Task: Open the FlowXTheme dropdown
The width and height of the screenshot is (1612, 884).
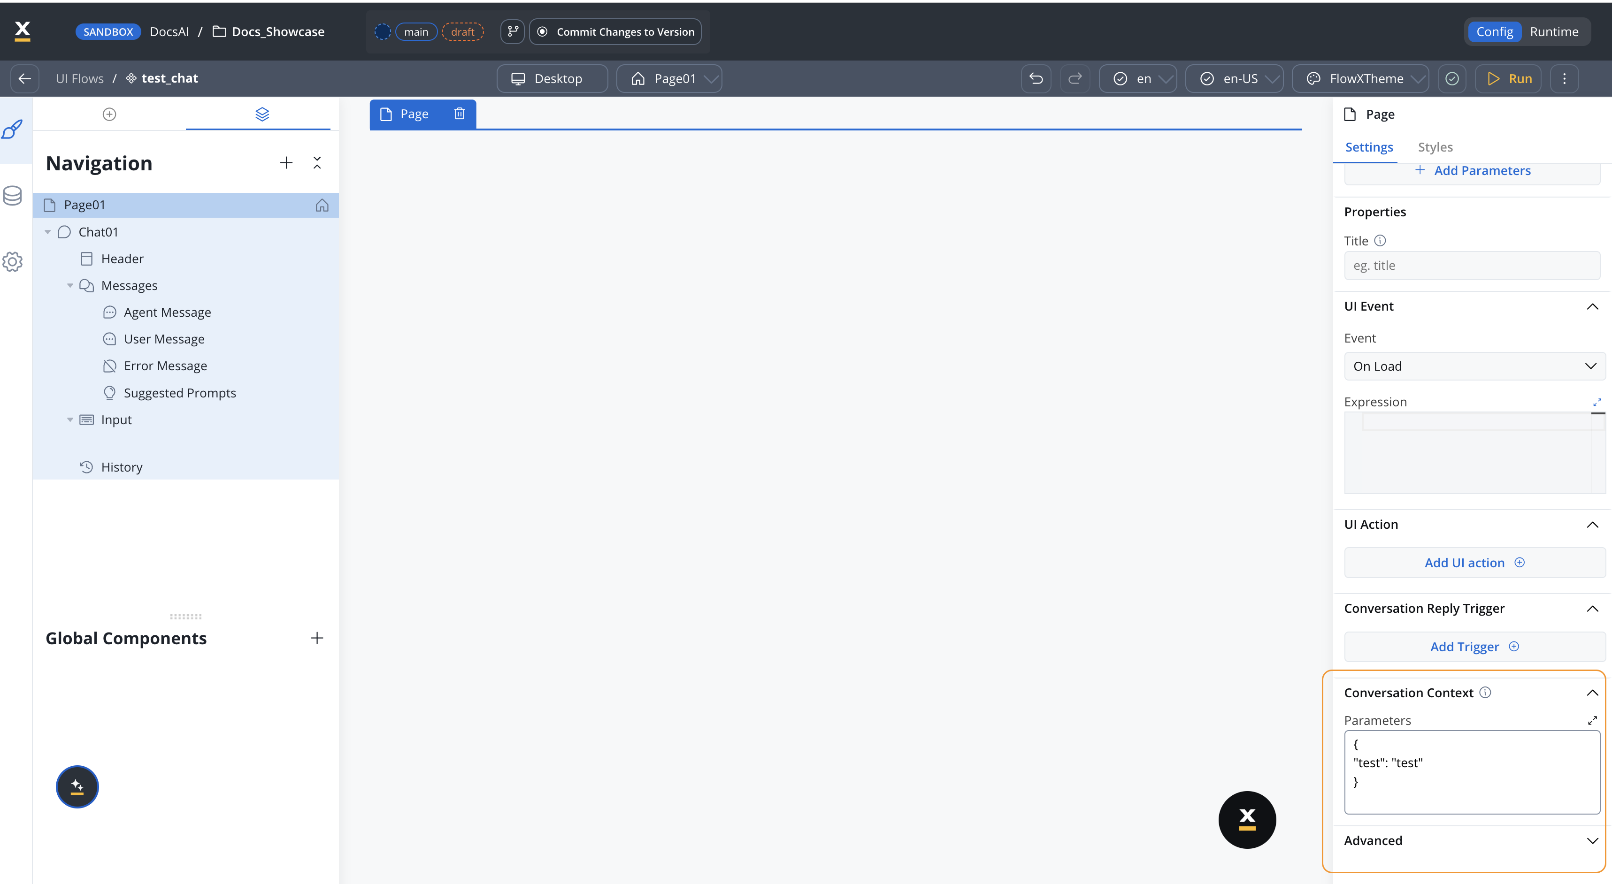Action: (1360, 78)
